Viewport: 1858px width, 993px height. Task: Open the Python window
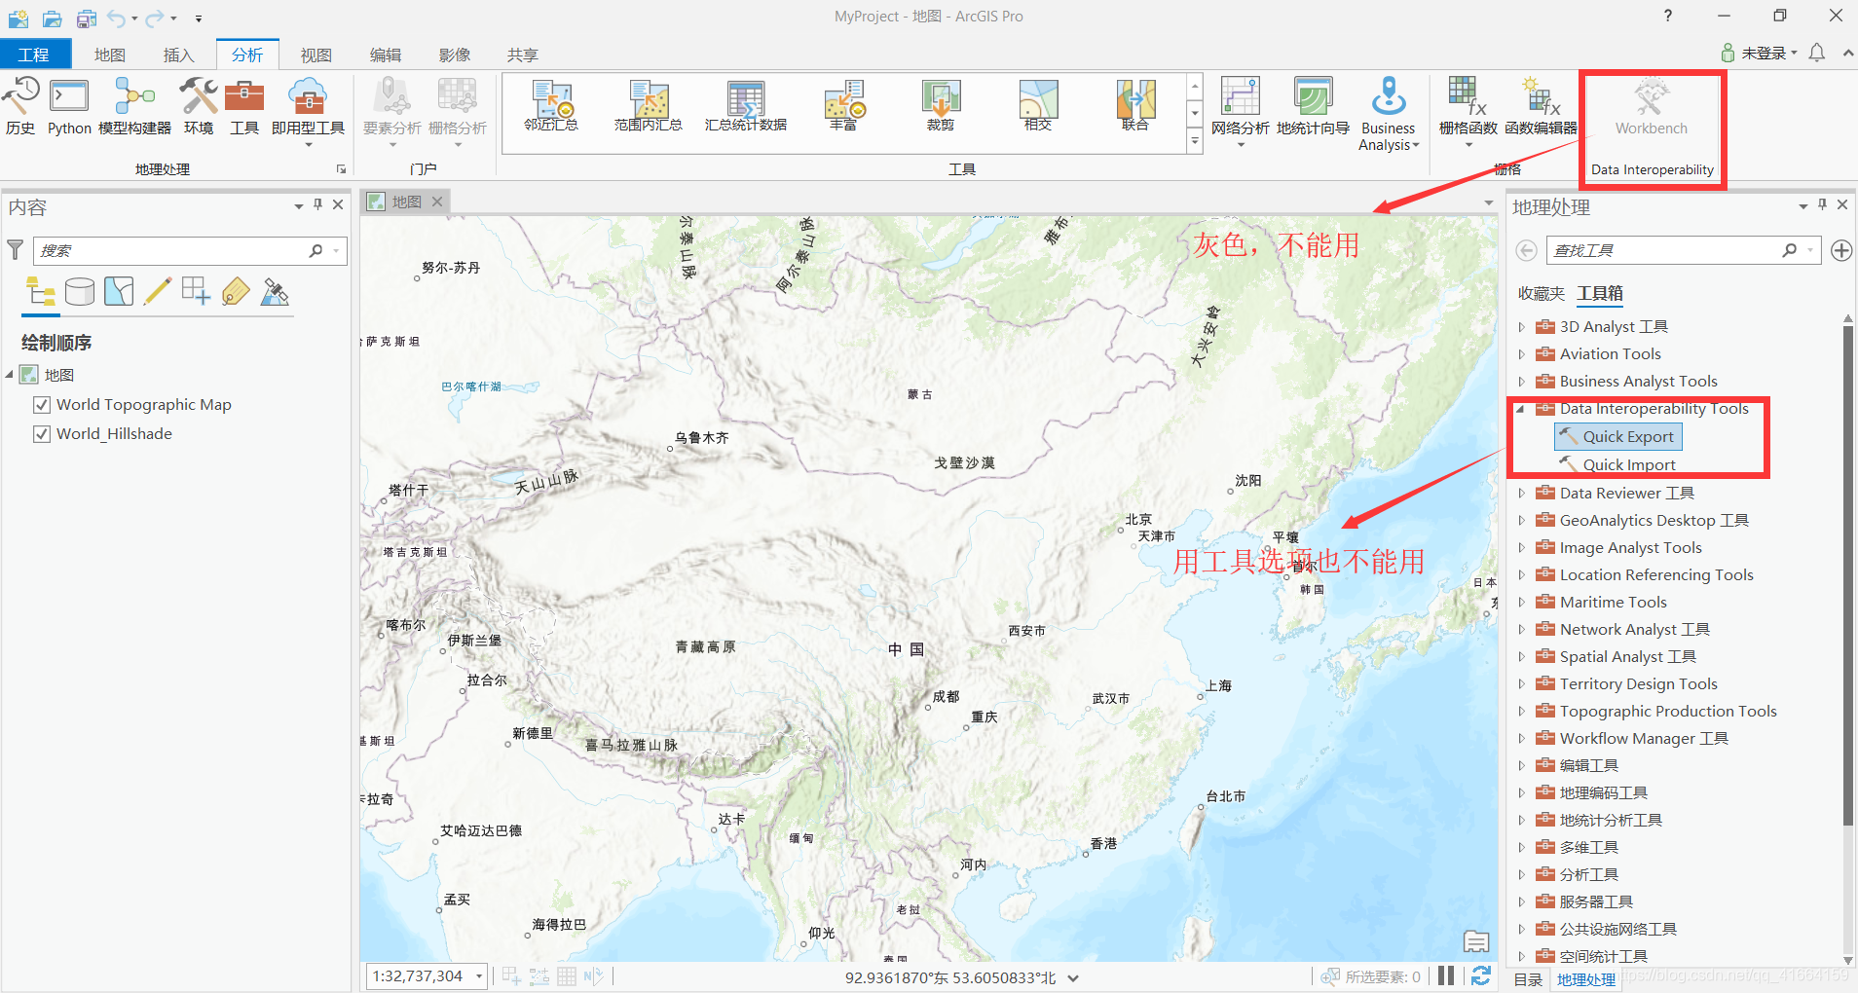(x=69, y=106)
